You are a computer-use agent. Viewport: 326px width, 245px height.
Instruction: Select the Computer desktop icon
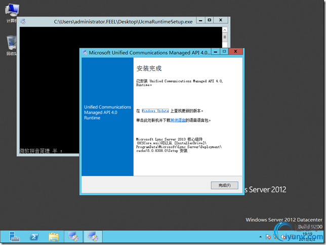point(12,13)
